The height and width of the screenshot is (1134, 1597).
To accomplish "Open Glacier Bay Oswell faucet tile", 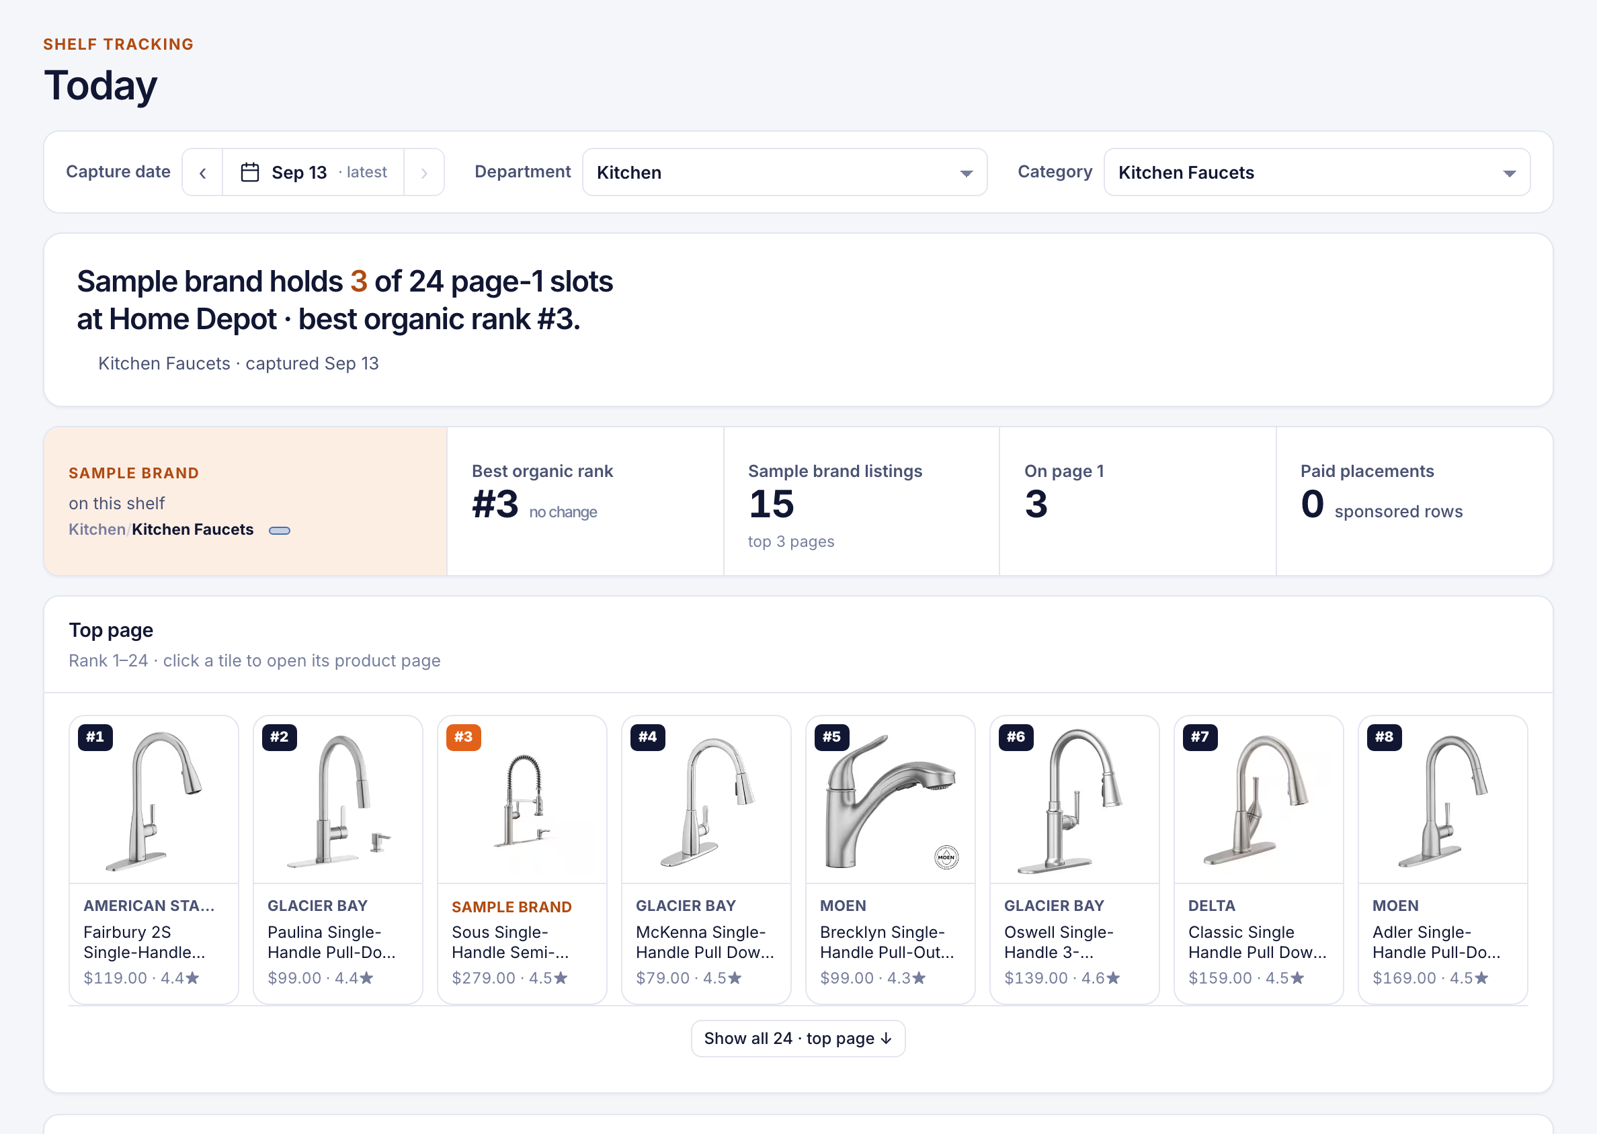I will [x=1075, y=860].
